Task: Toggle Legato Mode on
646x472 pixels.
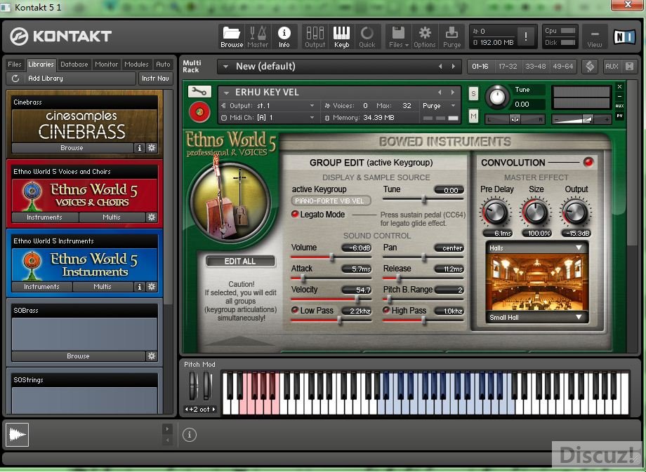Action: pos(295,214)
